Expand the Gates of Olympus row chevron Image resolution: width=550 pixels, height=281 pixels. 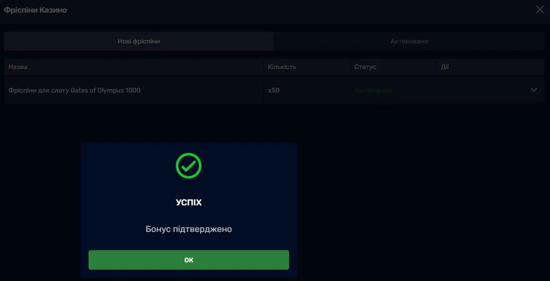[533, 90]
